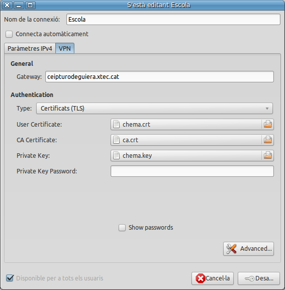Open file browser for Private Key
This screenshot has width=285, height=290.
pos(267,155)
